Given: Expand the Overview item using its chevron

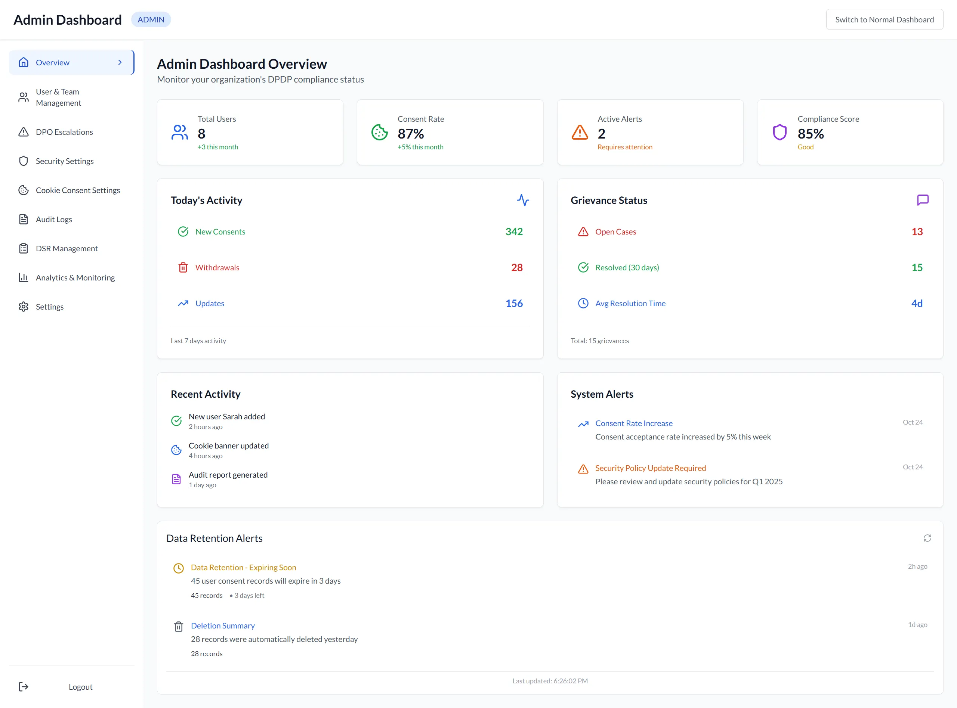Looking at the screenshot, I should [x=120, y=62].
